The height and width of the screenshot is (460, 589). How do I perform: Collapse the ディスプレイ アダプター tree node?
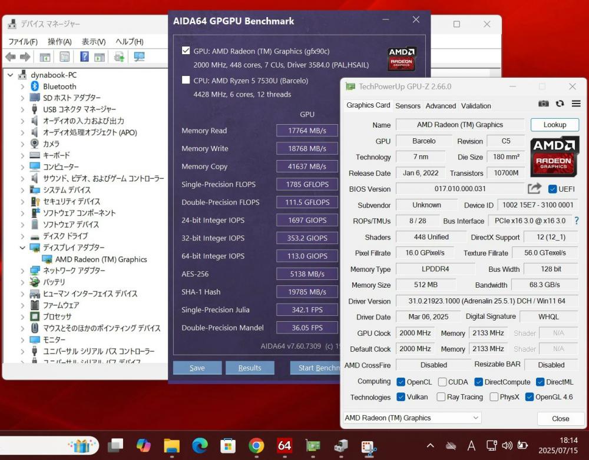(x=23, y=248)
